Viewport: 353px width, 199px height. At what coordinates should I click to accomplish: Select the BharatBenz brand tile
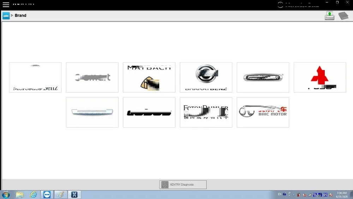[x=206, y=77]
